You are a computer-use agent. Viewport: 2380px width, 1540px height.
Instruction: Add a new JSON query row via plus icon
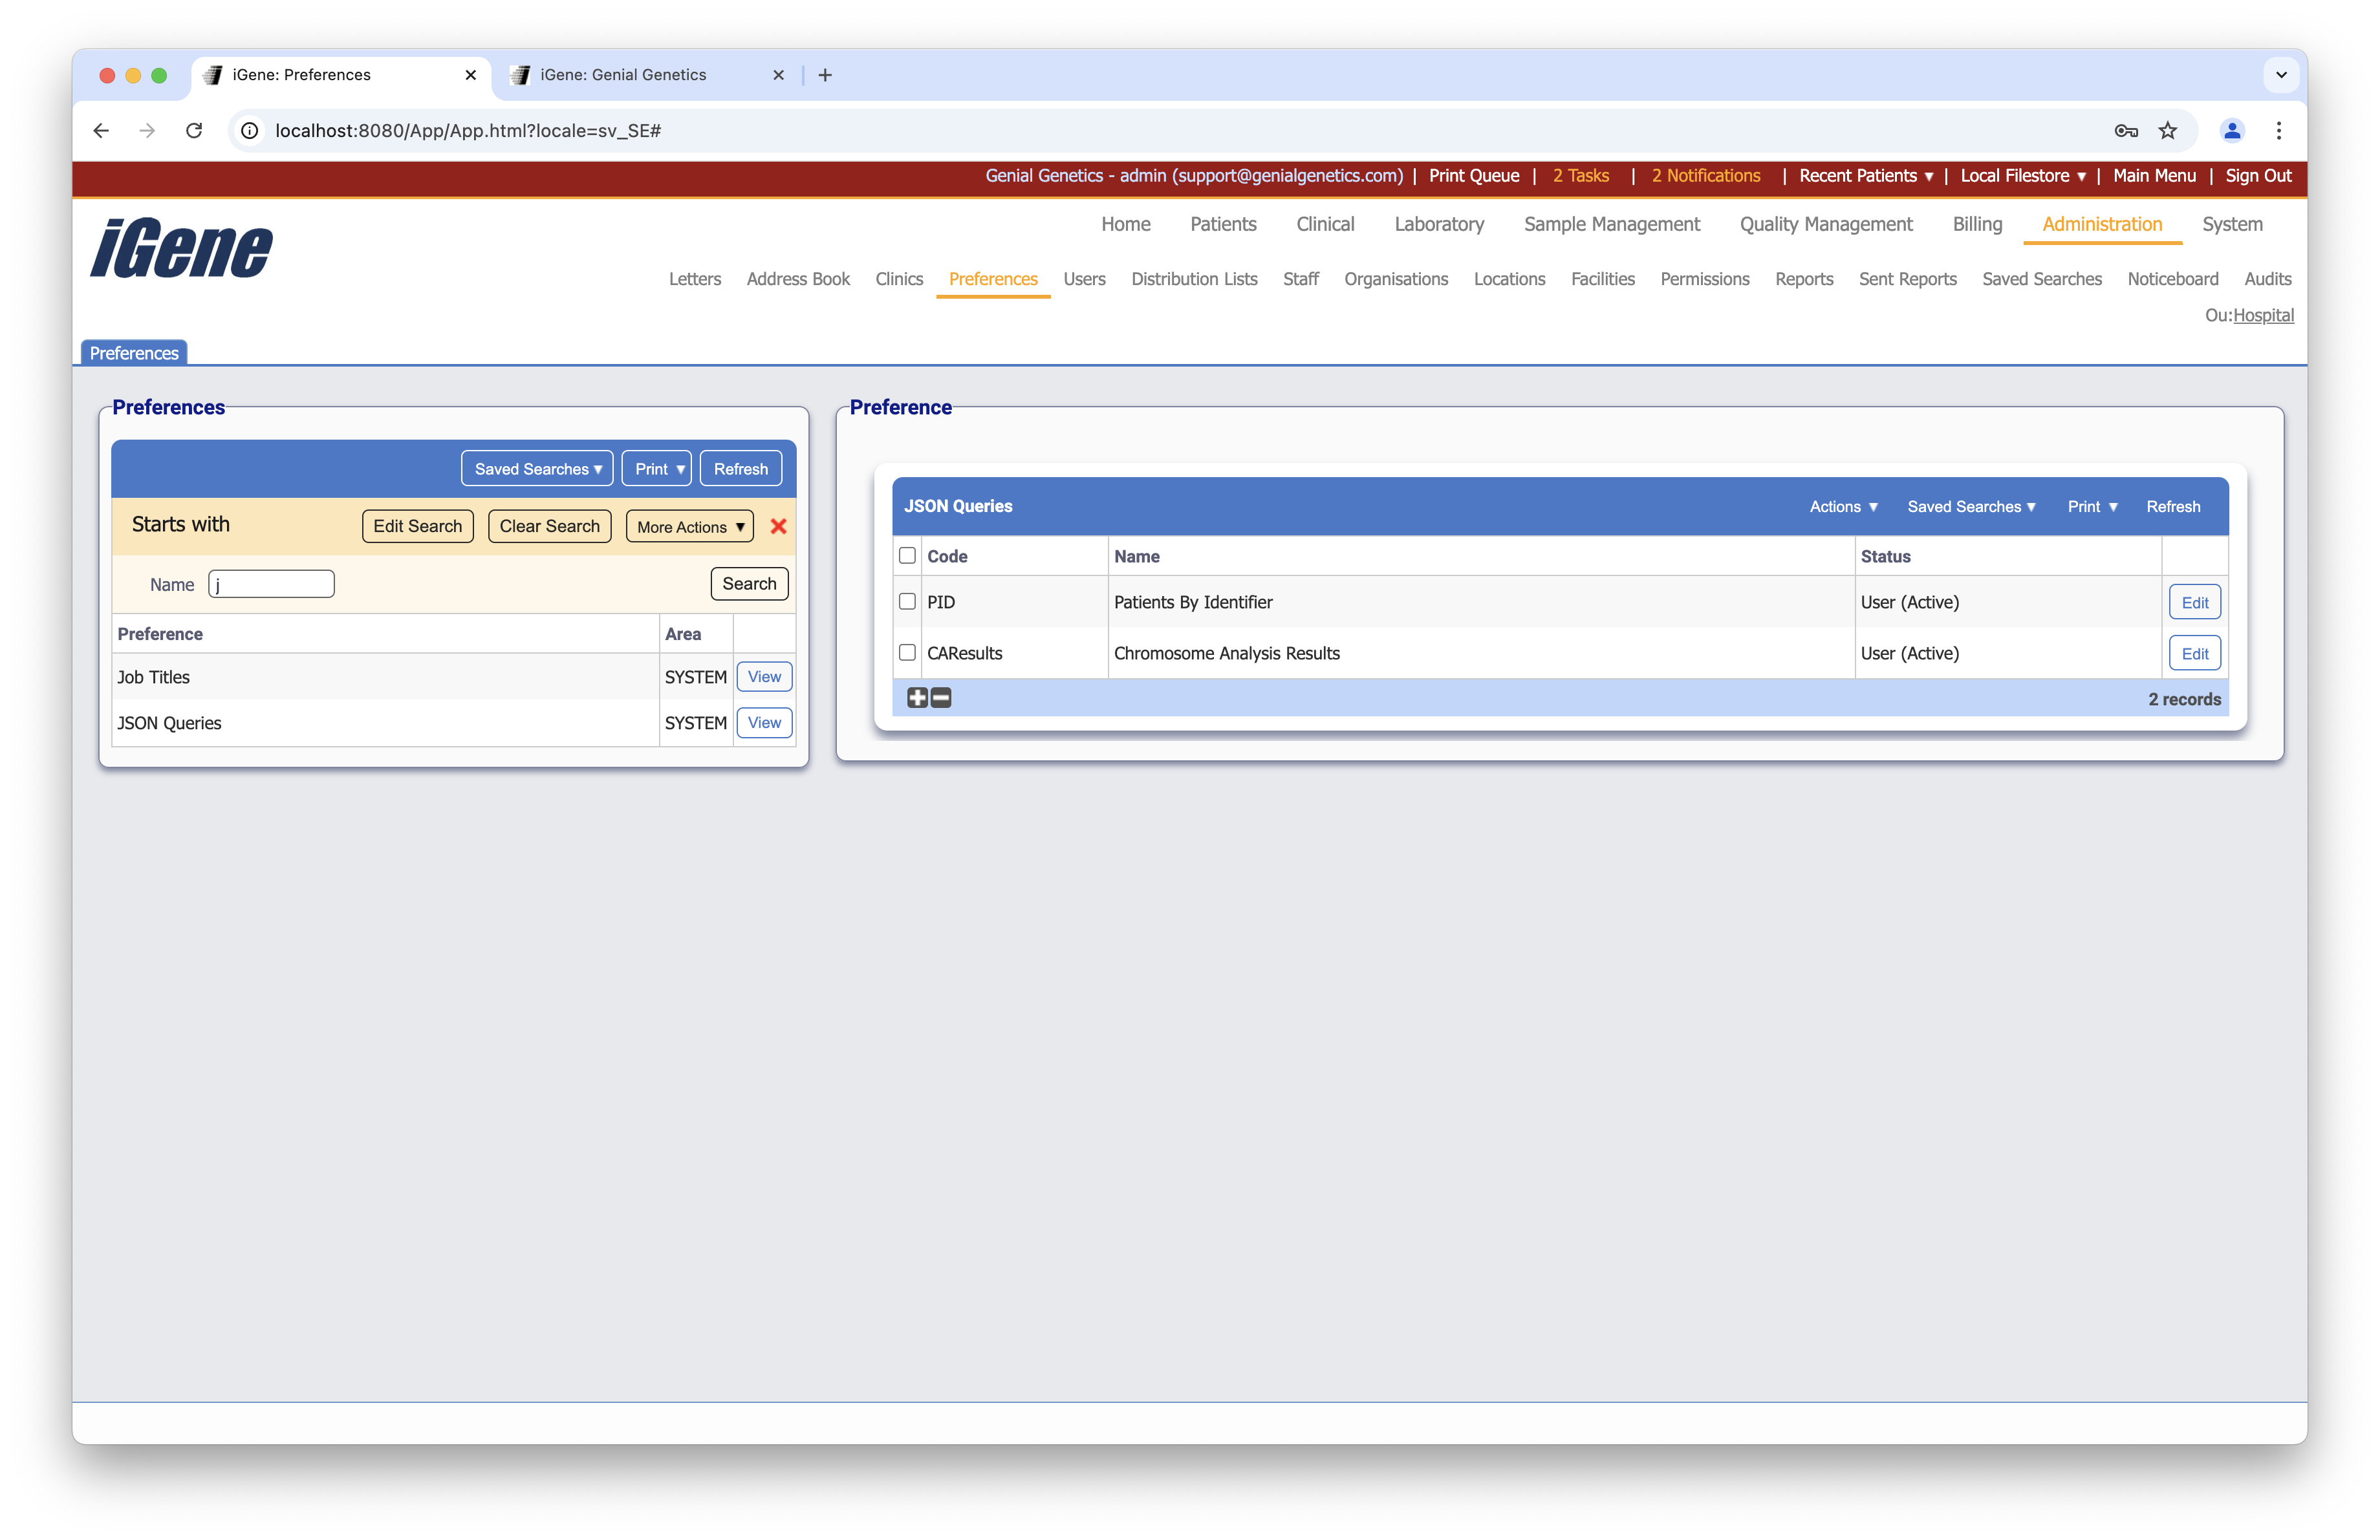coord(917,698)
